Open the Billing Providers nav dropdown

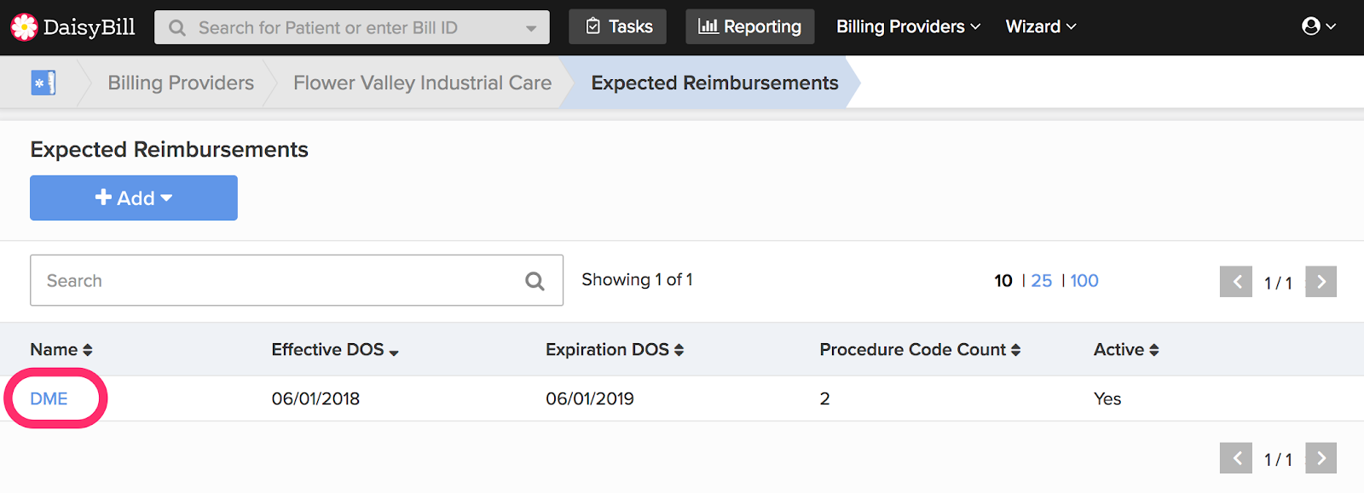coord(908,26)
